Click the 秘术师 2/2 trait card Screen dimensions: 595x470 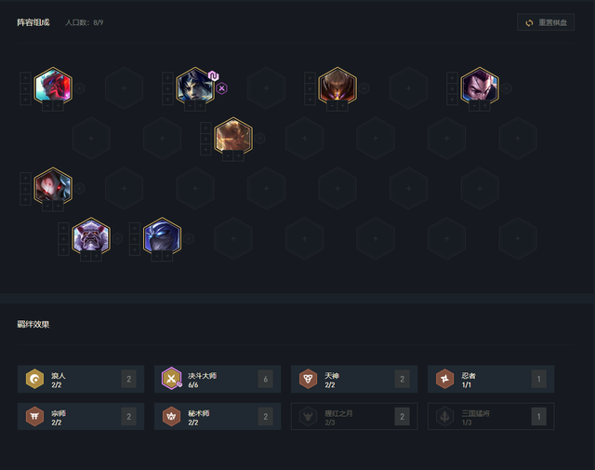tap(218, 416)
